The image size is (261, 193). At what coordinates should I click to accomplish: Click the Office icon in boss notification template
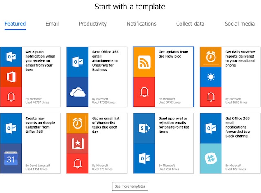click(11, 77)
